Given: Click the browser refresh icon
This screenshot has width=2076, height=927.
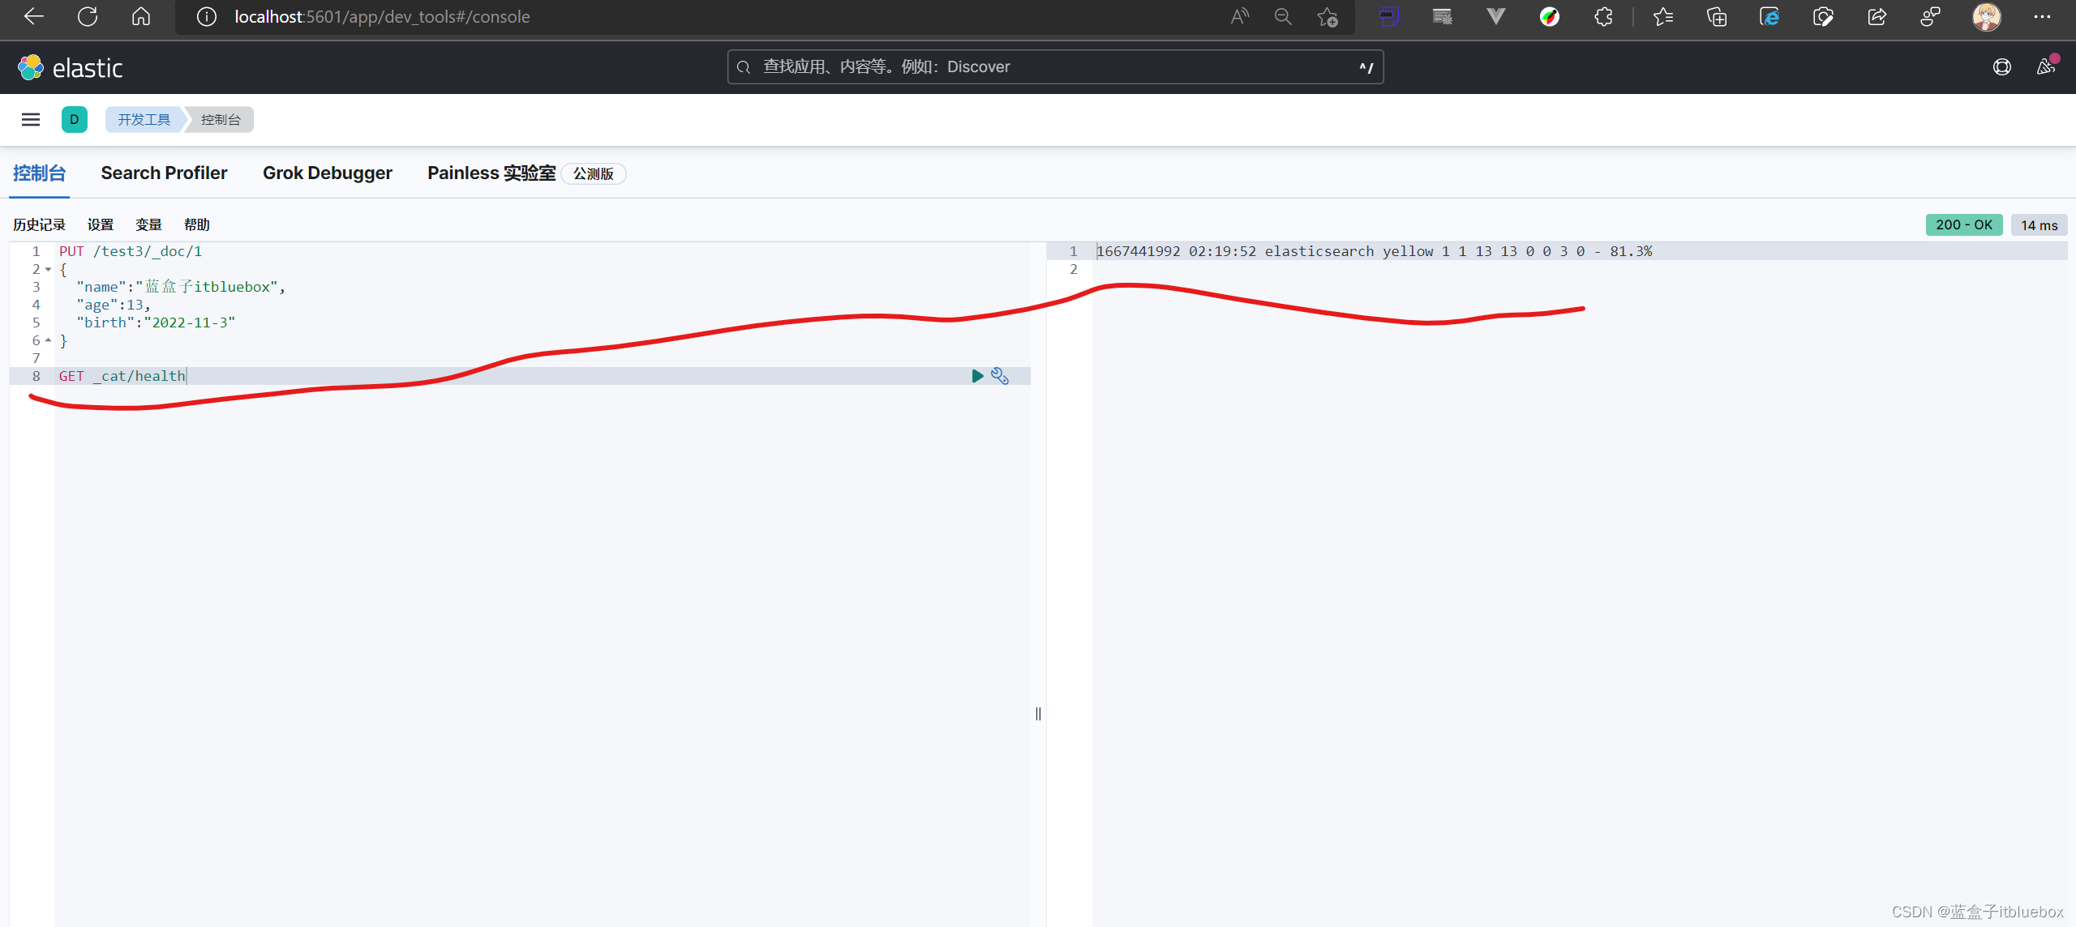Looking at the screenshot, I should click(88, 16).
